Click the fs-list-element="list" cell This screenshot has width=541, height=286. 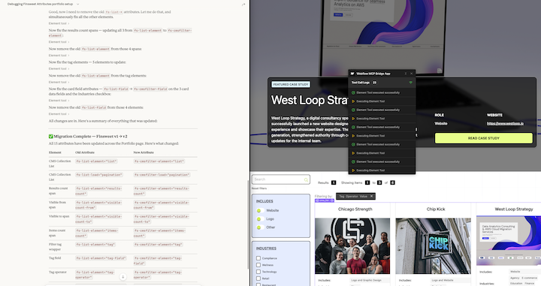97,161
